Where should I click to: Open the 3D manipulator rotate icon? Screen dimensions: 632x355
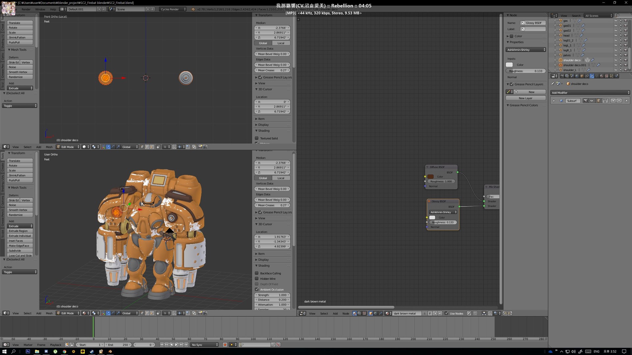point(113,313)
